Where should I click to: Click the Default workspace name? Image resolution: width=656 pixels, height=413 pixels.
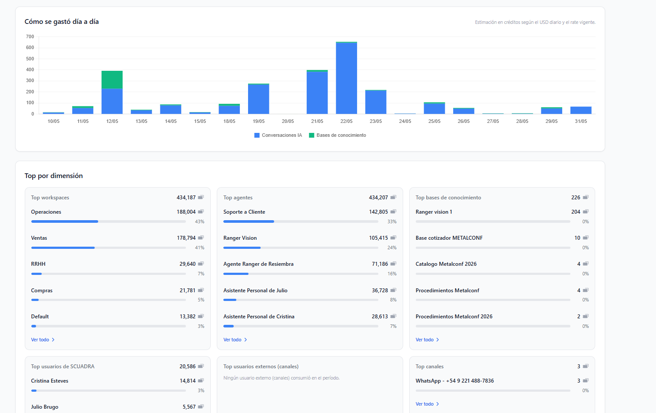[40, 317]
